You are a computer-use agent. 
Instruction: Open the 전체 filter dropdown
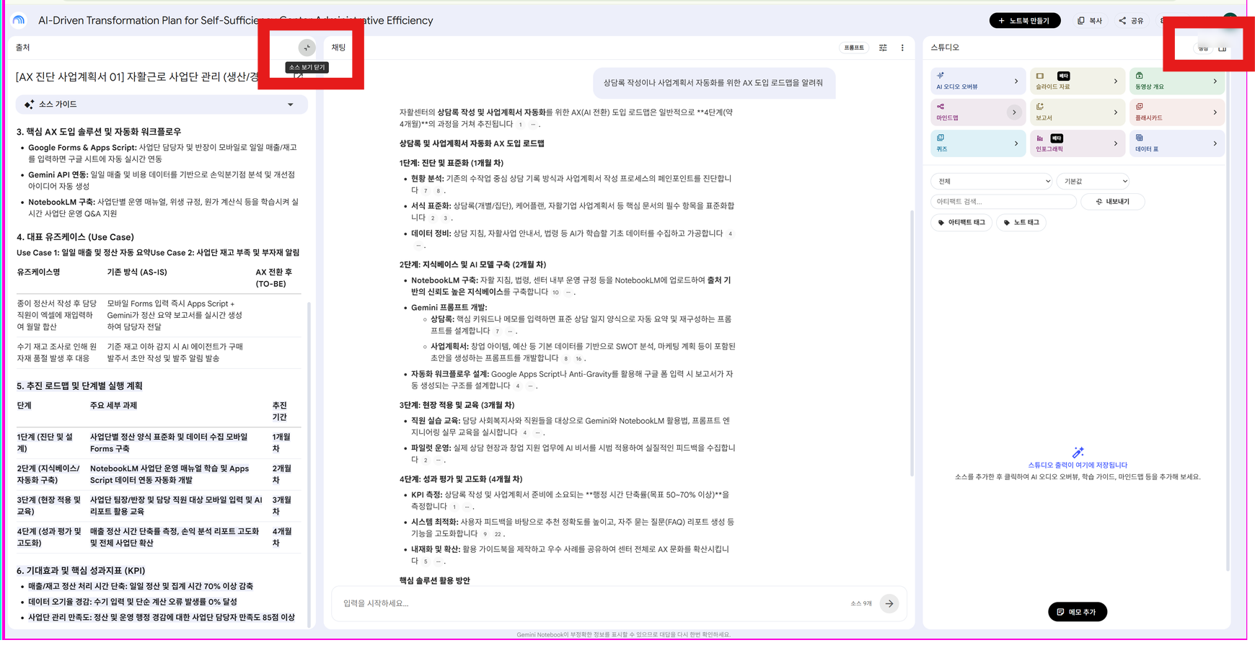click(x=992, y=181)
